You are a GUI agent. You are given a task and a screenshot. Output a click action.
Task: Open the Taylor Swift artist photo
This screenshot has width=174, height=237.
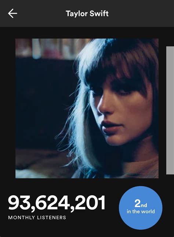[87, 108]
